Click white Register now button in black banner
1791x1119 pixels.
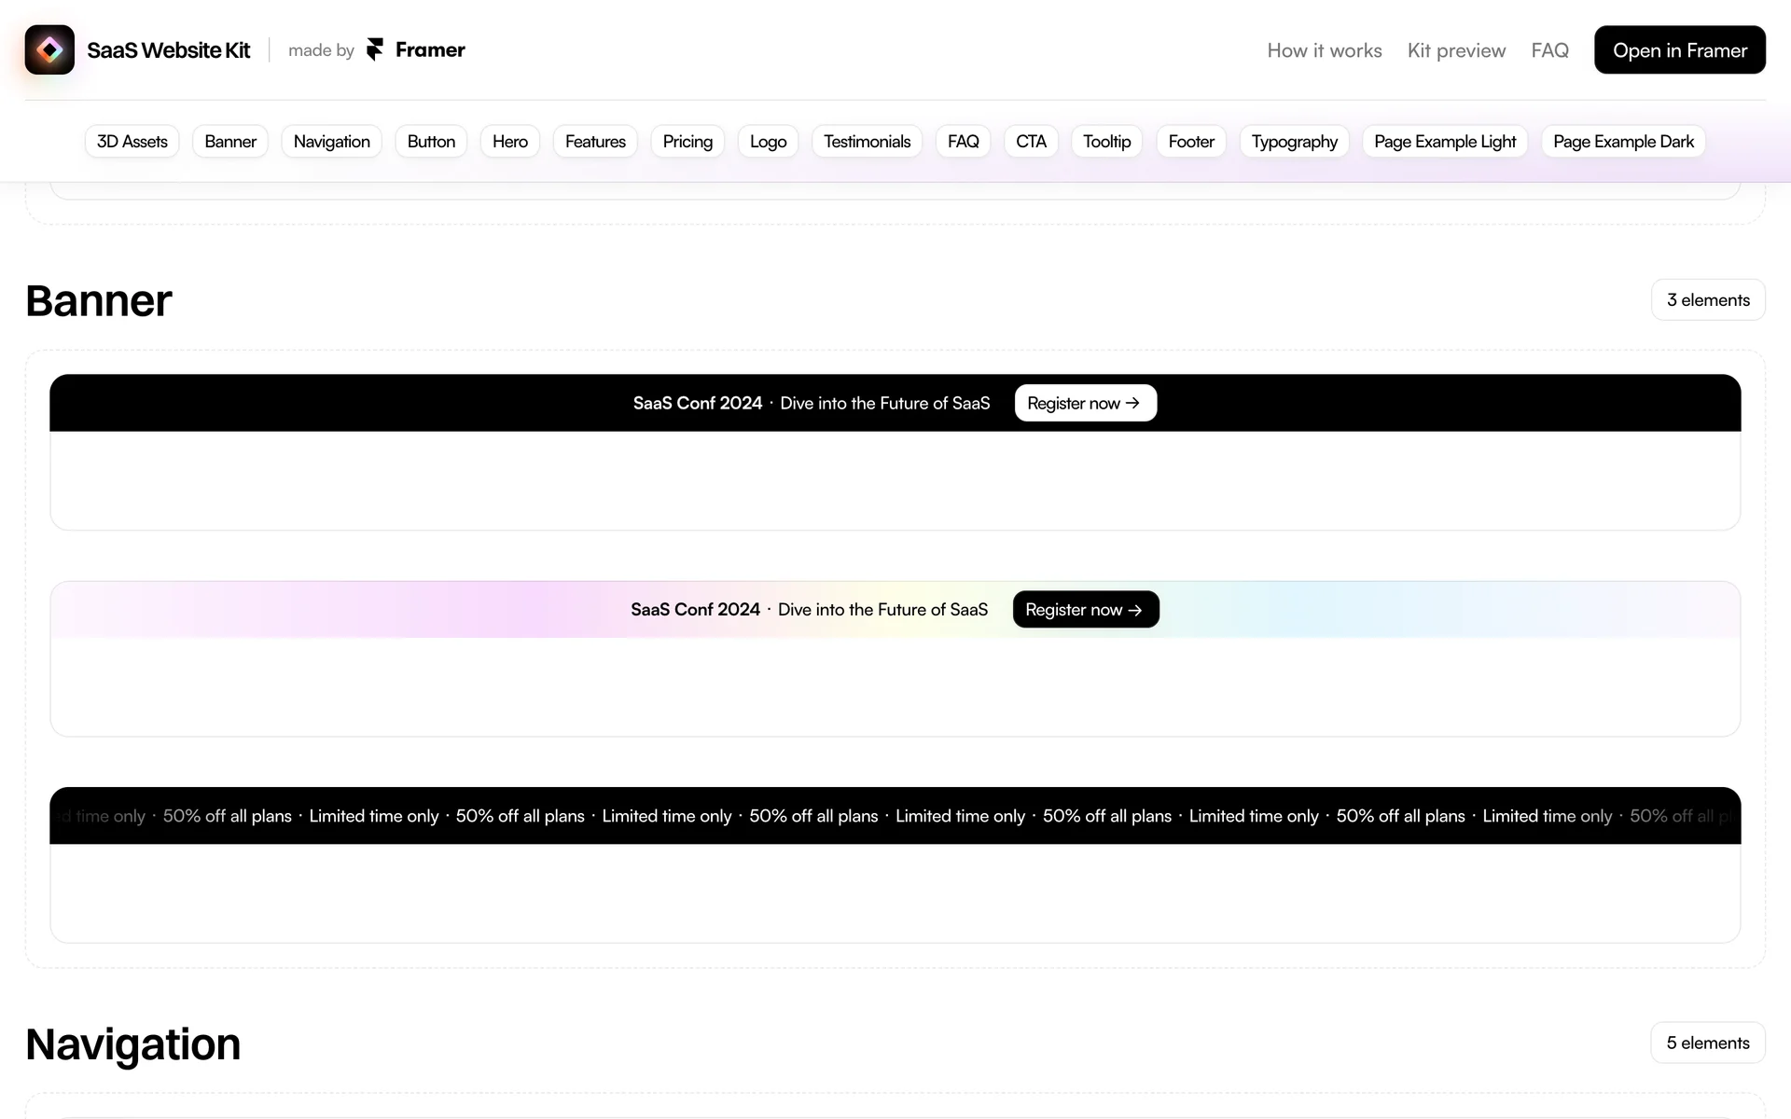[1085, 403]
